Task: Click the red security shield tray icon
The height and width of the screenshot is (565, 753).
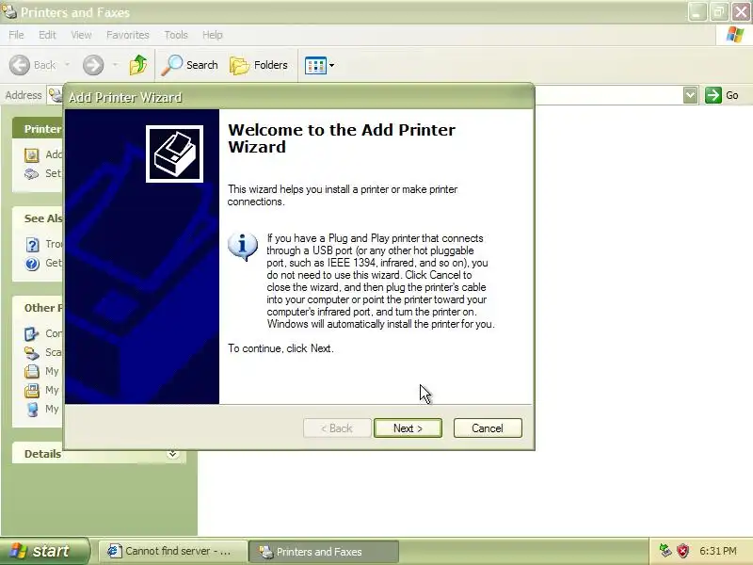Action: 682,551
